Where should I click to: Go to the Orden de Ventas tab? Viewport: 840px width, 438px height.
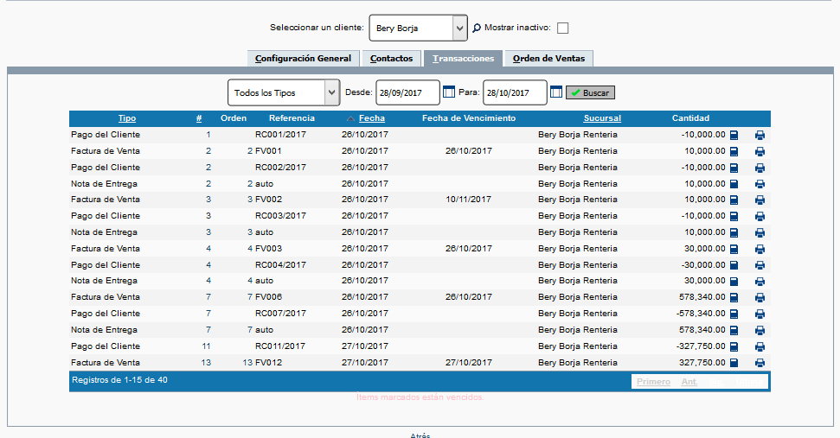pyautogui.click(x=548, y=59)
